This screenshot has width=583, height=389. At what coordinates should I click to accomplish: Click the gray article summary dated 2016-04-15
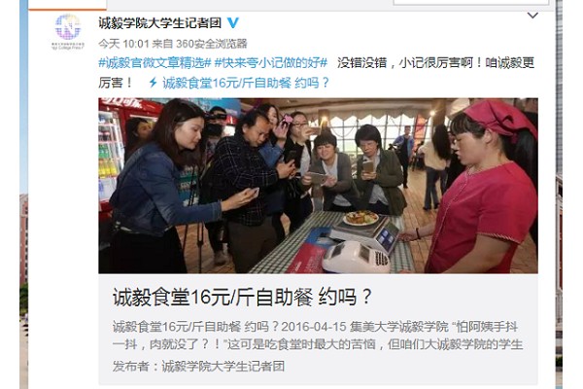(318, 336)
